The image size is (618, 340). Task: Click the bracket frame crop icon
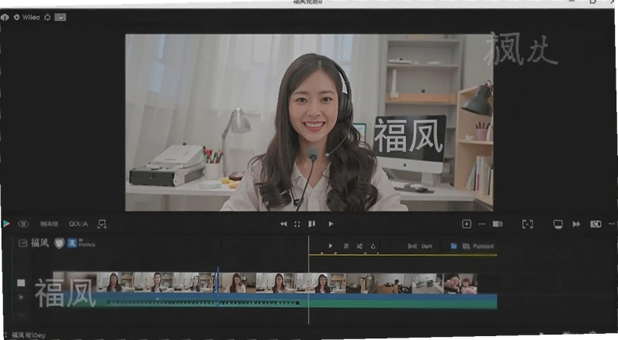point(528,224)
